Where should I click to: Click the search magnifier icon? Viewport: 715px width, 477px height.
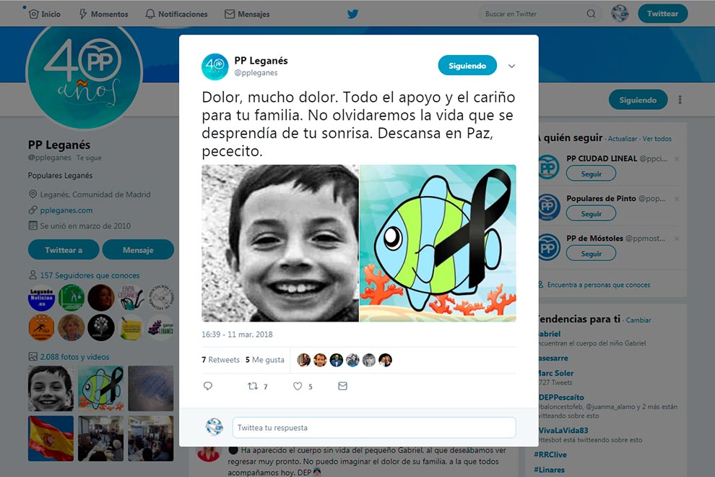591,14
